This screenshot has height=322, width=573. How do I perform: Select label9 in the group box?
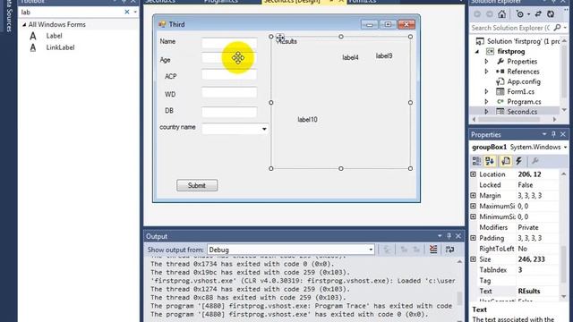384,55
